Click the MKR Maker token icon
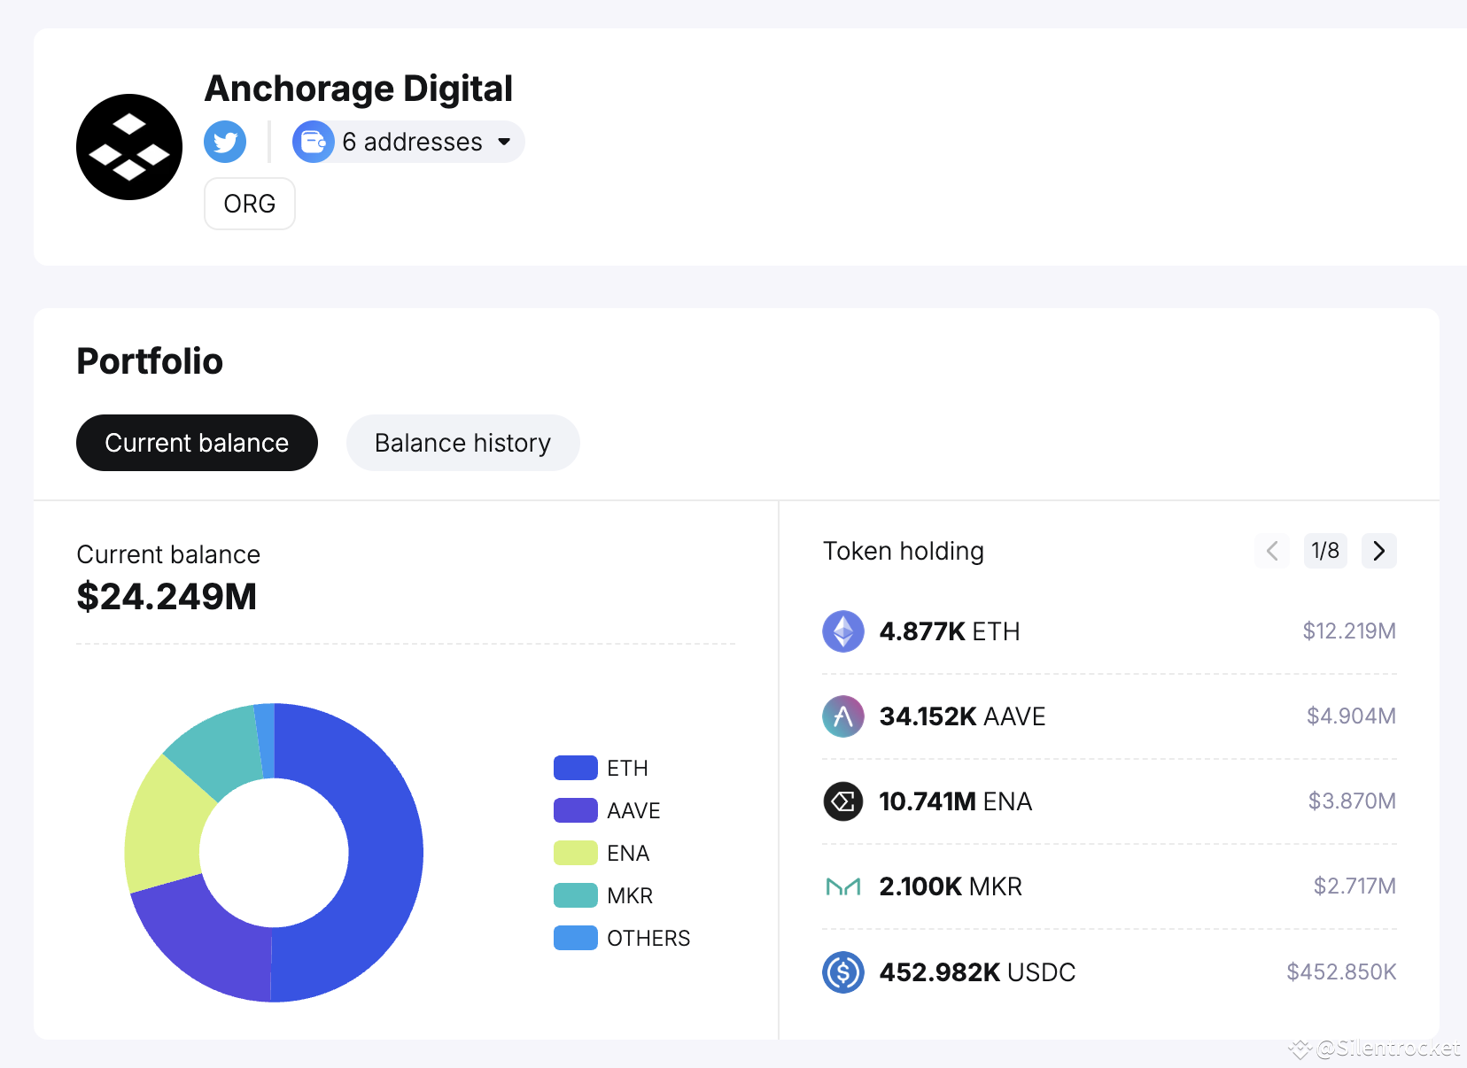The width and height of the screenshot is (1467, 1068). (842, 886)
